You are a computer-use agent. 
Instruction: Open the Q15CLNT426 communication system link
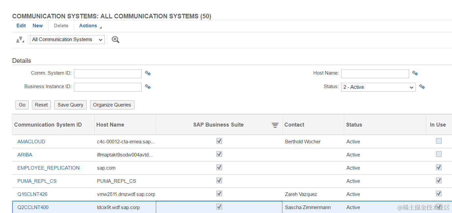click(32, 194)
